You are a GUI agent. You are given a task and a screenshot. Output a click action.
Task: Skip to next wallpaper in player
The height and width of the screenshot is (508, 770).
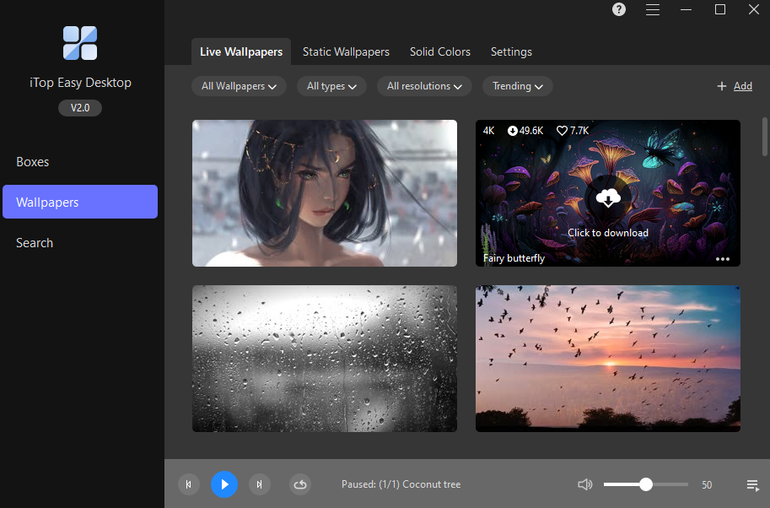[260, 484]
